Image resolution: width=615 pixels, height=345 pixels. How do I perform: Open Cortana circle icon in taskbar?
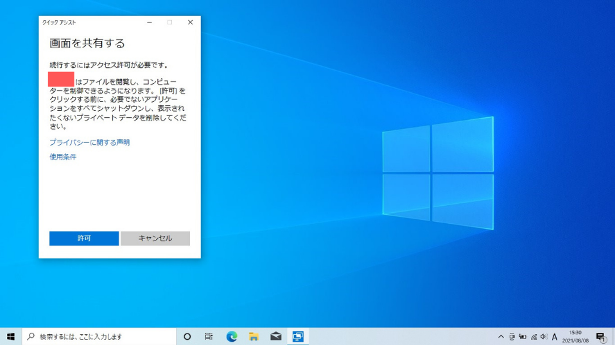tap(187, 337)
